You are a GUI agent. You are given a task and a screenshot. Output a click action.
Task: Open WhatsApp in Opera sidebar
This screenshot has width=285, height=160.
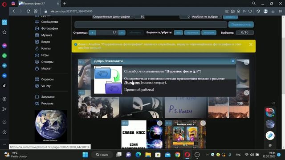point(4,56)
